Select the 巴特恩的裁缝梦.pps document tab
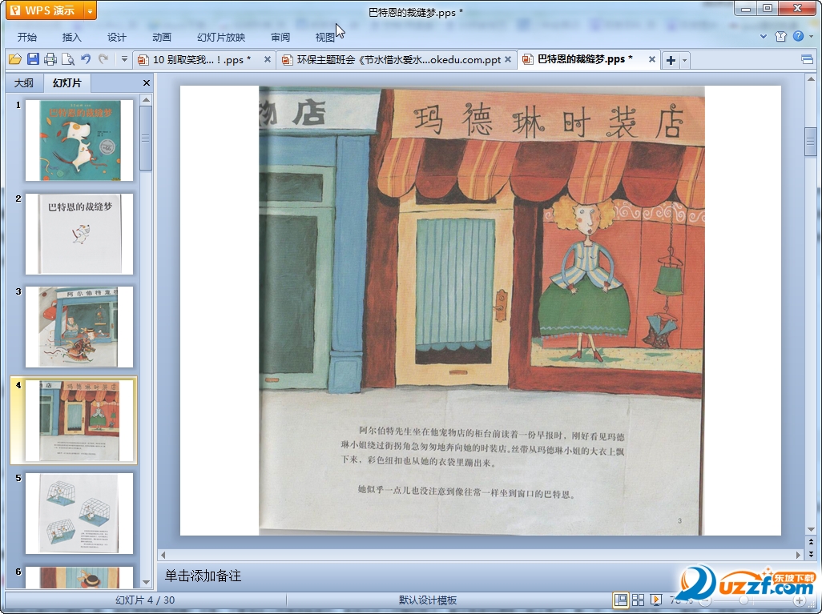The image size is (822, 614). [x=585, y=59]
